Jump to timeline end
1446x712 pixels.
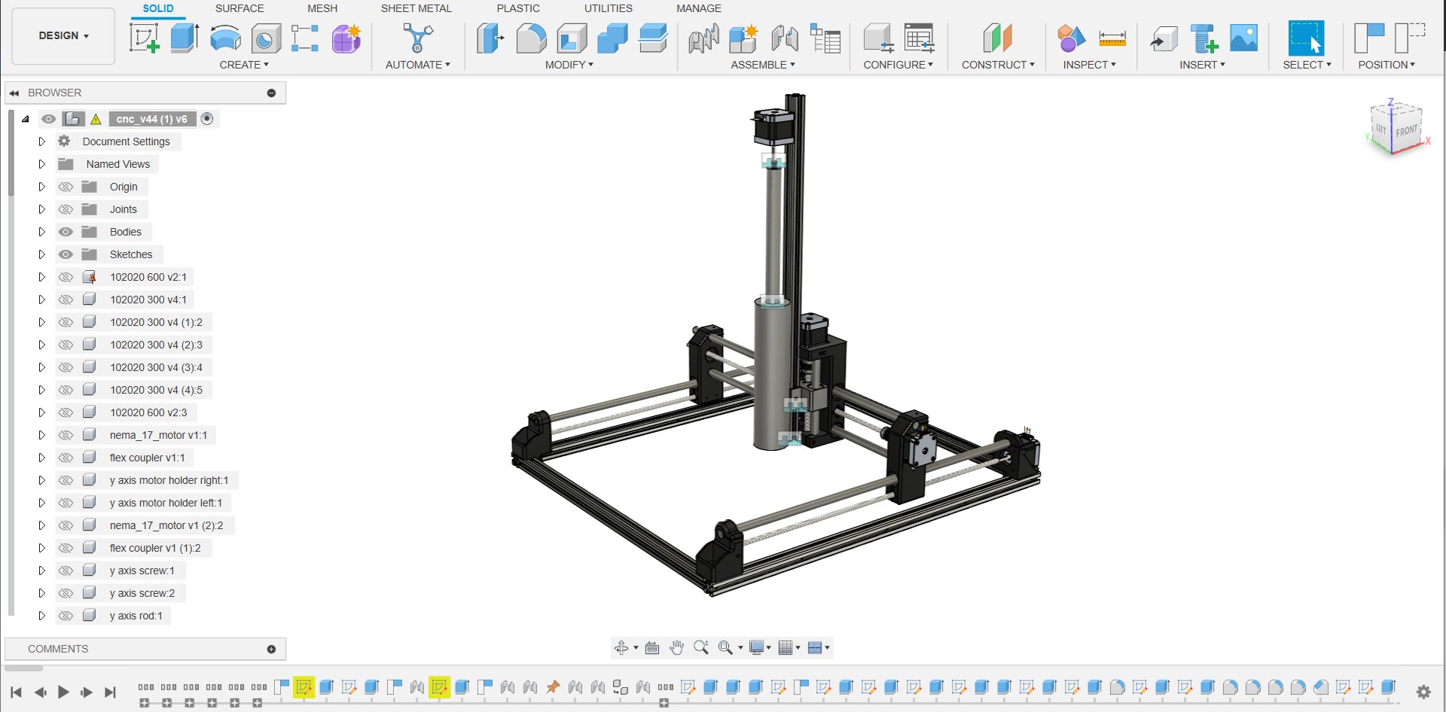point(110,692)
